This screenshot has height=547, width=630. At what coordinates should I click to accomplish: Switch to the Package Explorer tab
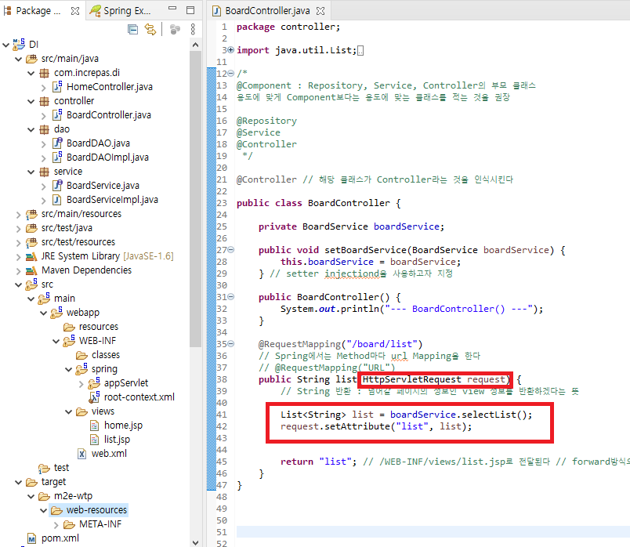pos(38,11)
